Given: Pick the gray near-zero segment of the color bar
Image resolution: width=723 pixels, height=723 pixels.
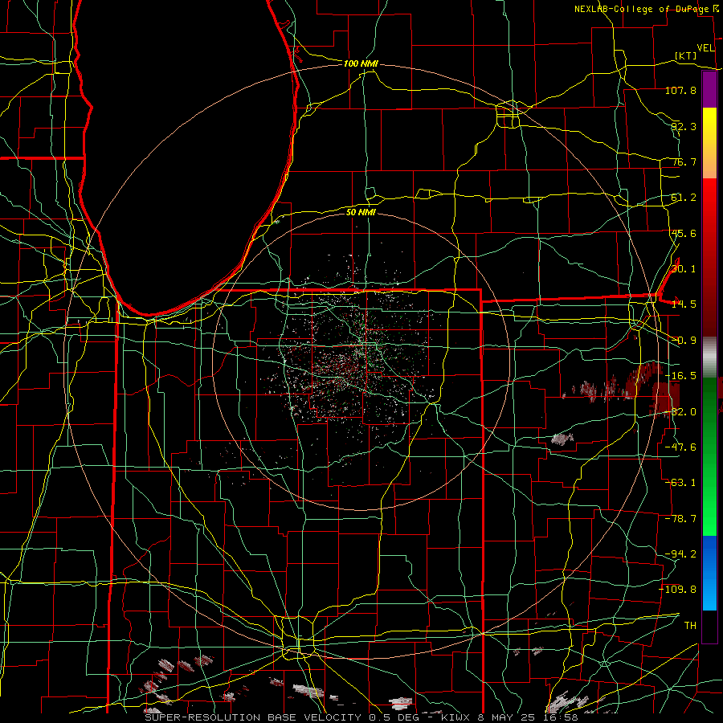Looking at the screenshot, I should (709, 357).
